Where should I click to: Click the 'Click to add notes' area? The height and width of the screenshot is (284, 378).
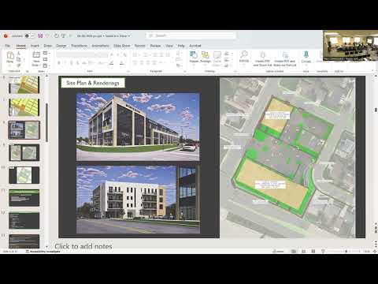point(83,246)
